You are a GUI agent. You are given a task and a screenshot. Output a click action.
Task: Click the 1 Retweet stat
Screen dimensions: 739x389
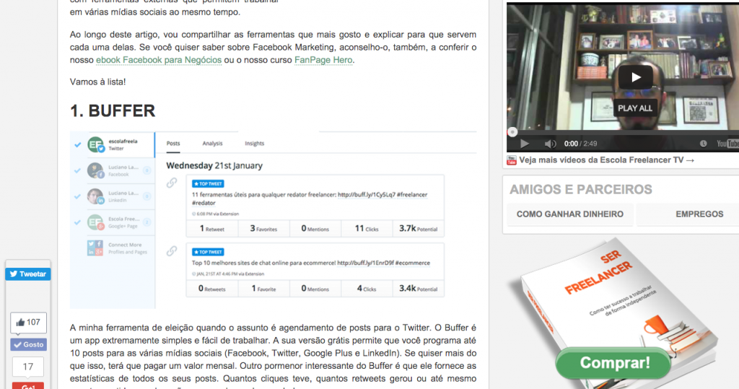212,229
